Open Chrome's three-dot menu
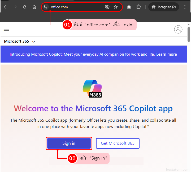 [x=185, y=7]
